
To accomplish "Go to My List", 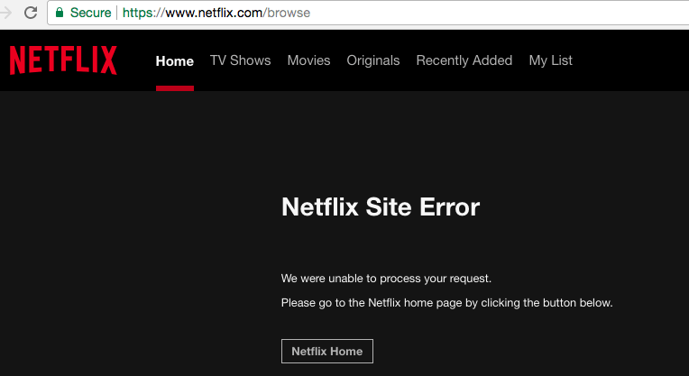I will (551, 60).
